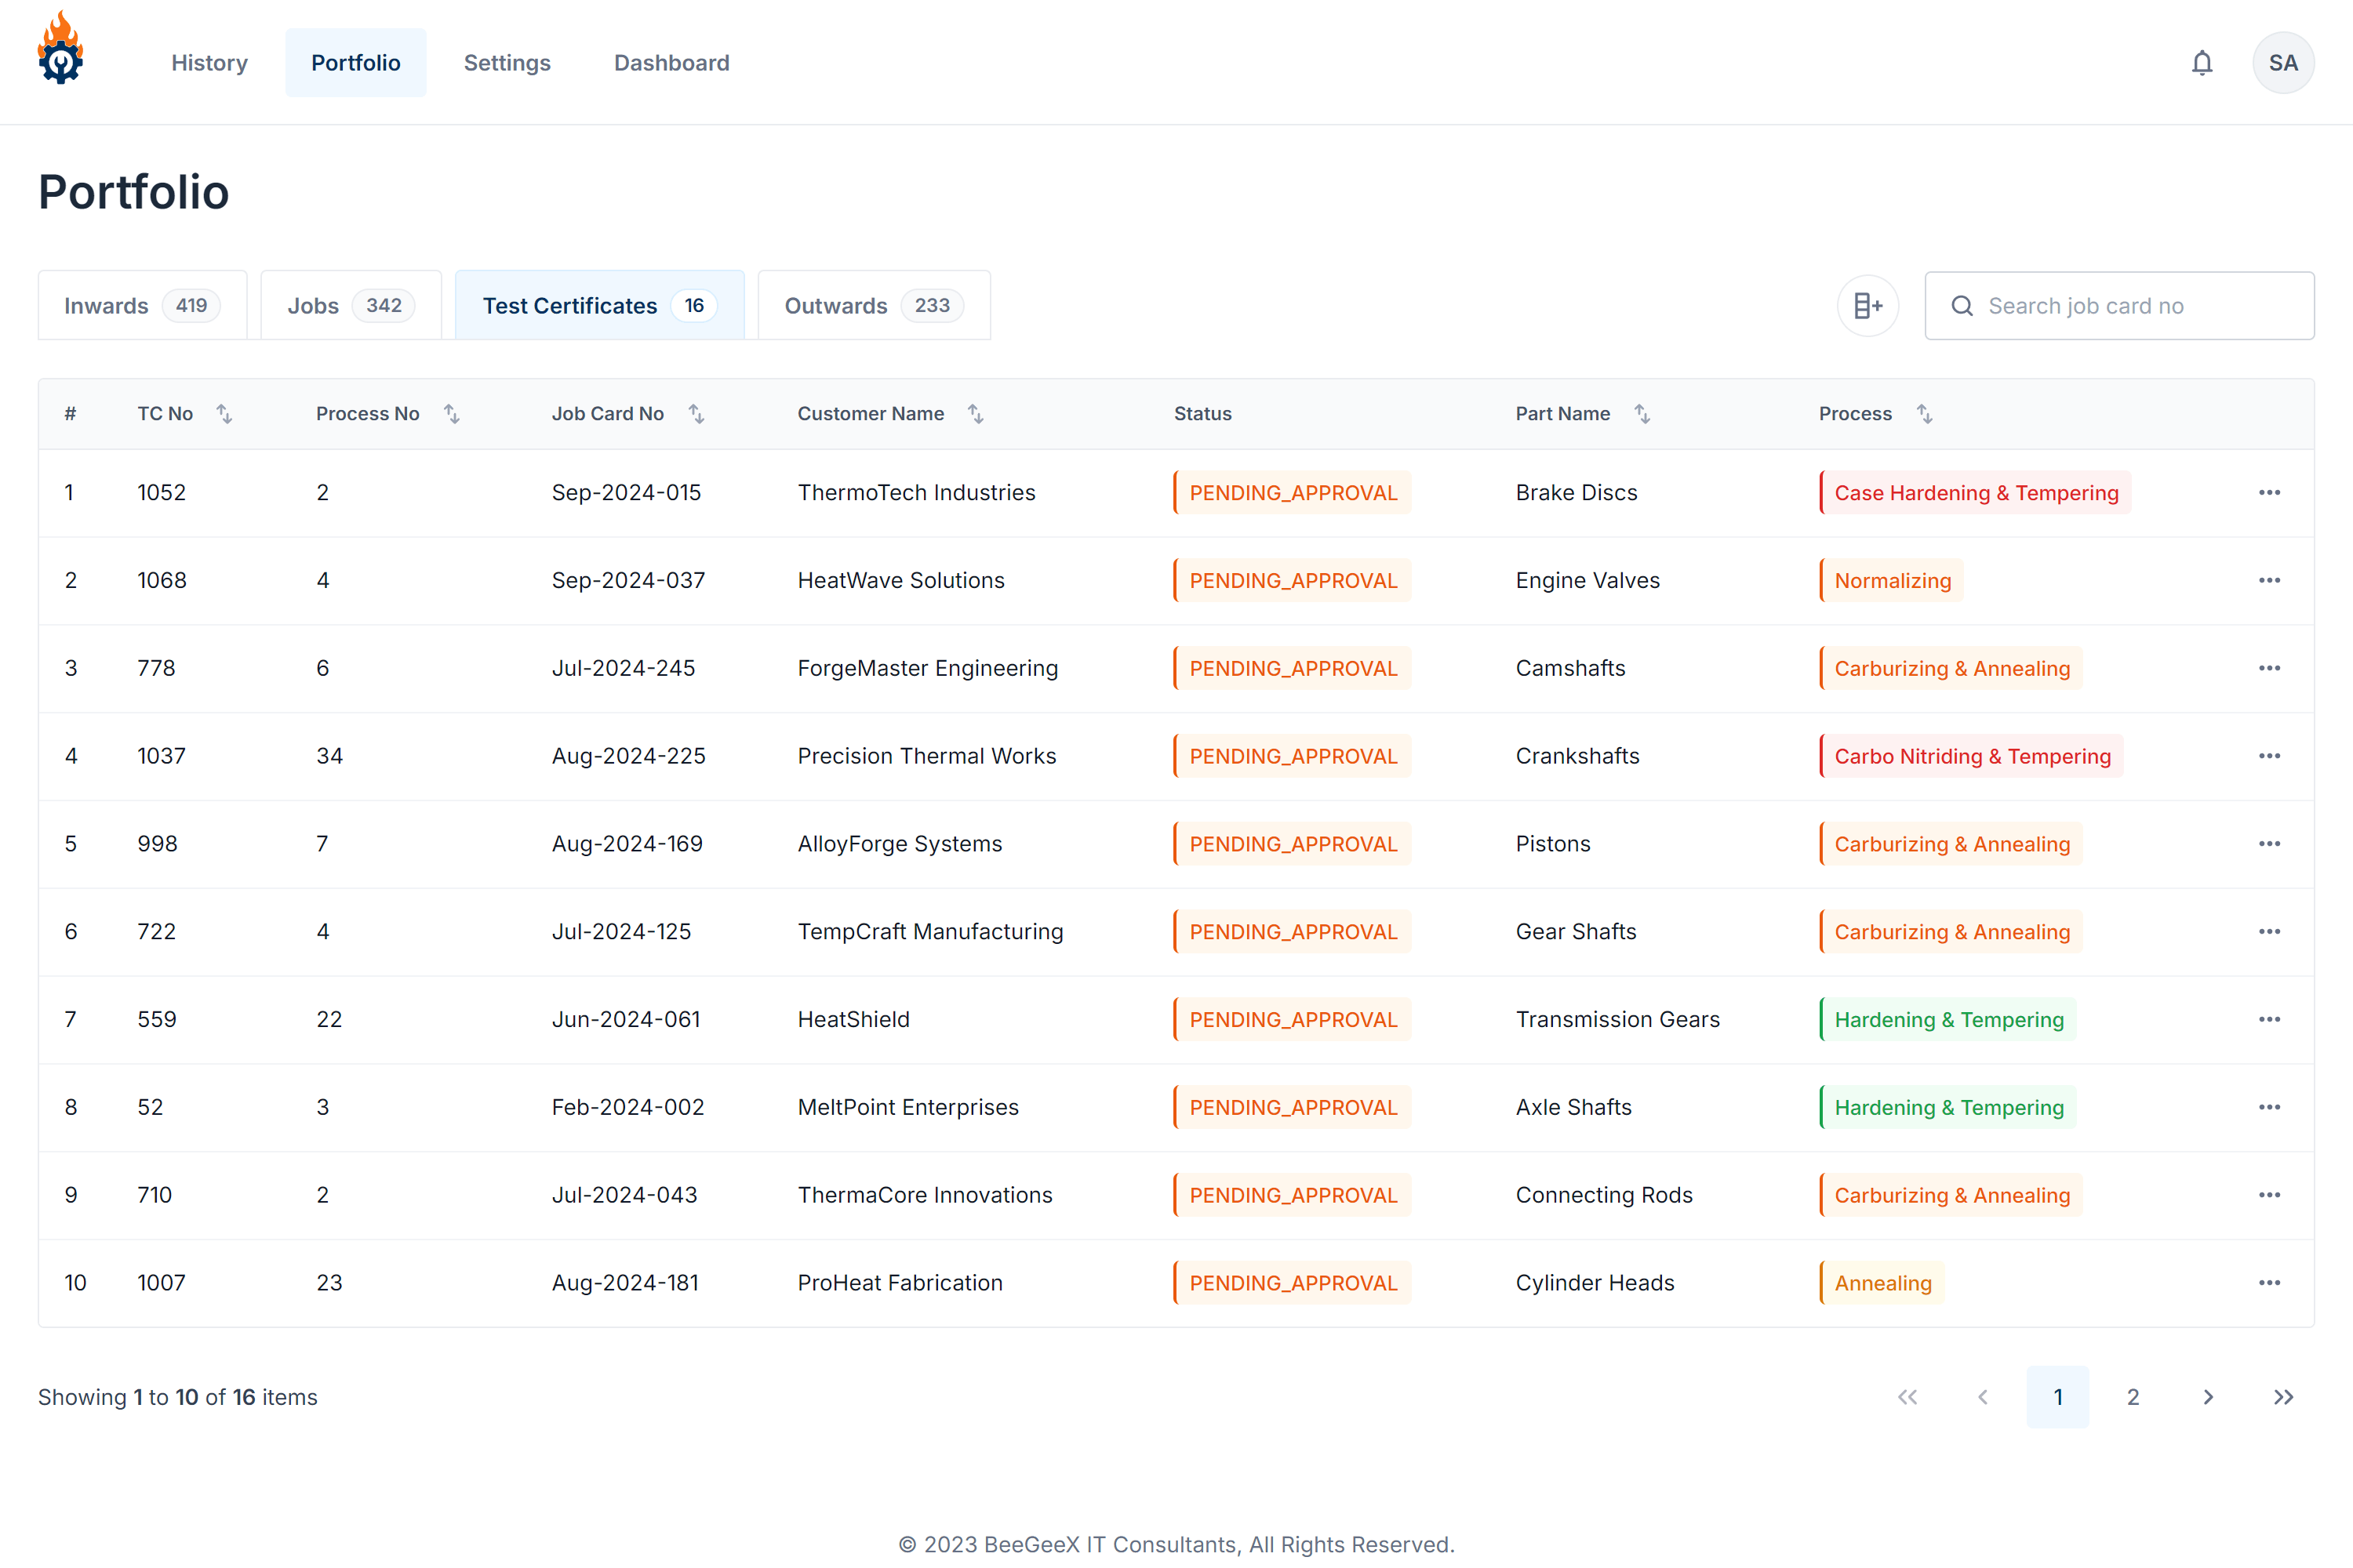
Task: Open the History nav item
Action: 209,63
